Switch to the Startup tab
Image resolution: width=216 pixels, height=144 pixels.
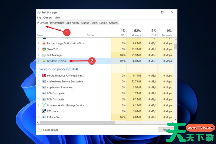(85, 23)
